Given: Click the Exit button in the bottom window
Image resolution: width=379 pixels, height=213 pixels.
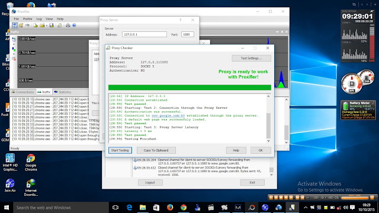Looking at the screenshot, I should 252,183.
